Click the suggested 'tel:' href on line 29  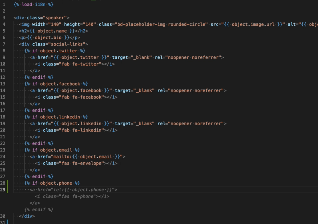click(76, 190)
